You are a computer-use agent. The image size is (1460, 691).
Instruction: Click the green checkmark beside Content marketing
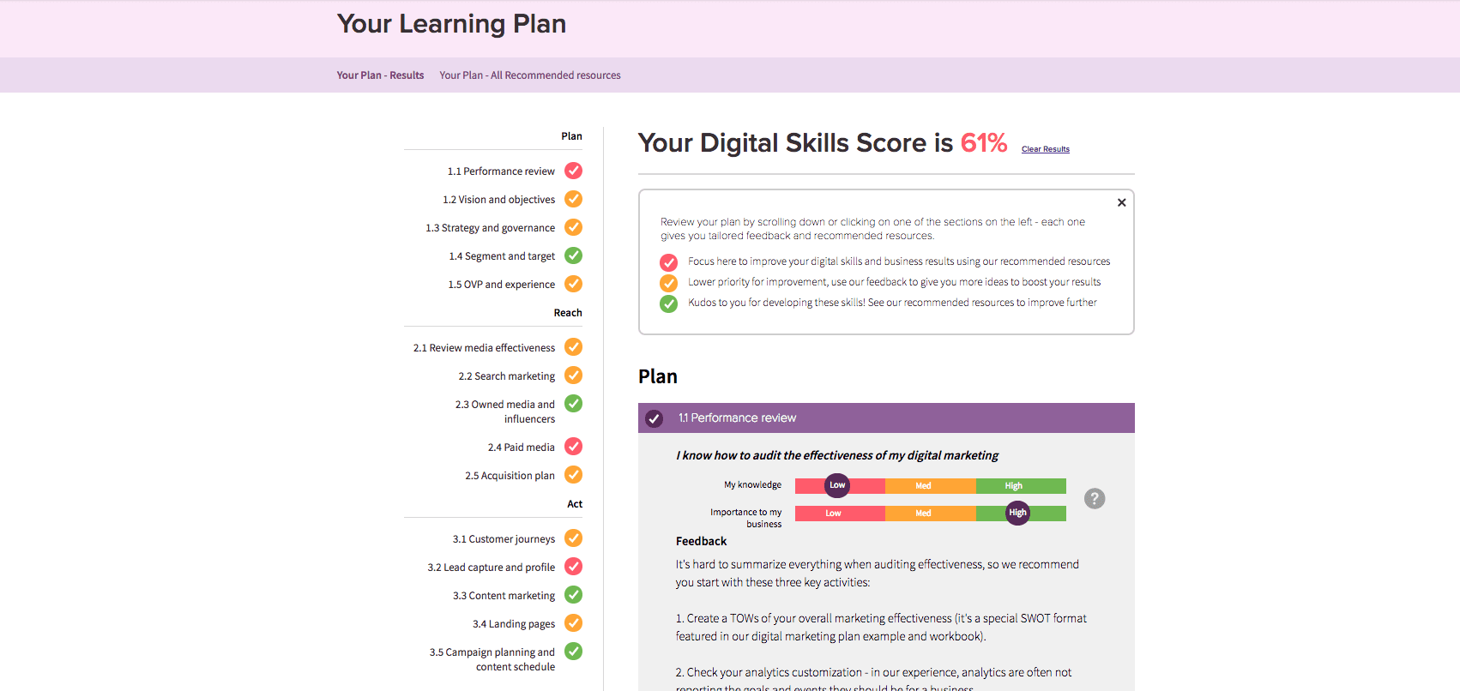click(x=574, y=595)
